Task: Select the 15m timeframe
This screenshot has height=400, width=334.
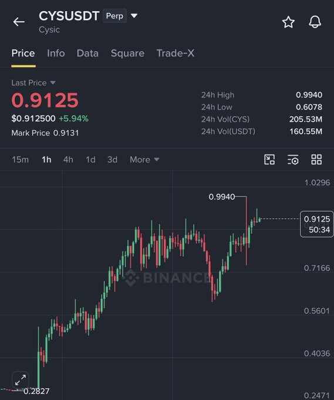Action: [20, 159]
